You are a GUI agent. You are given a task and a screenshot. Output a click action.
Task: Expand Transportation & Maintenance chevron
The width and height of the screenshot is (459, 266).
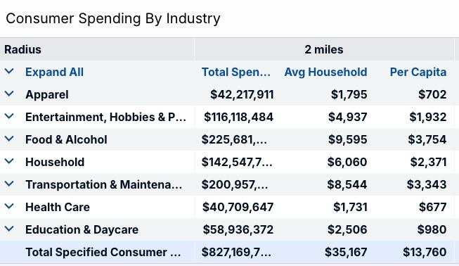[x=9, y=184]
